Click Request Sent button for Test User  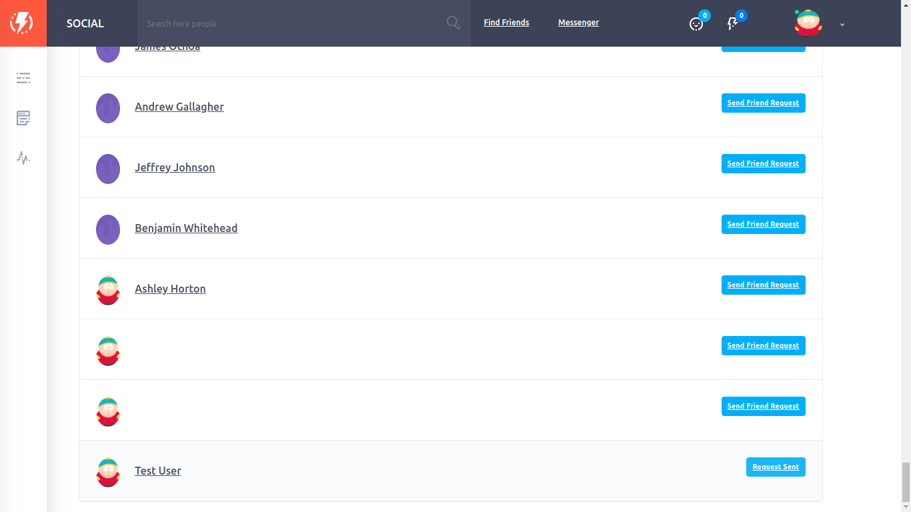(776, 467)
